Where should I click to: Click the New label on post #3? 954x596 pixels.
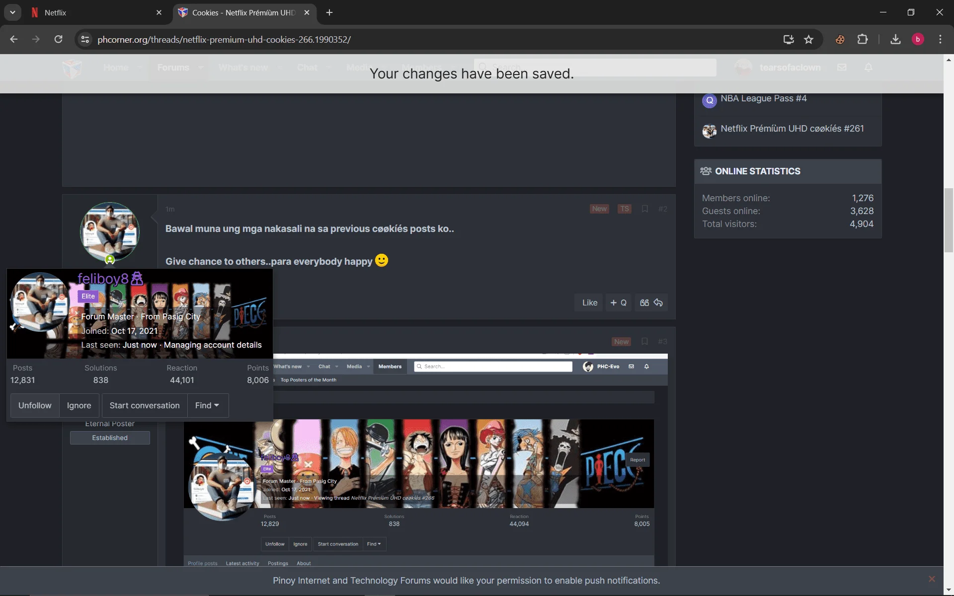[621, 342]
